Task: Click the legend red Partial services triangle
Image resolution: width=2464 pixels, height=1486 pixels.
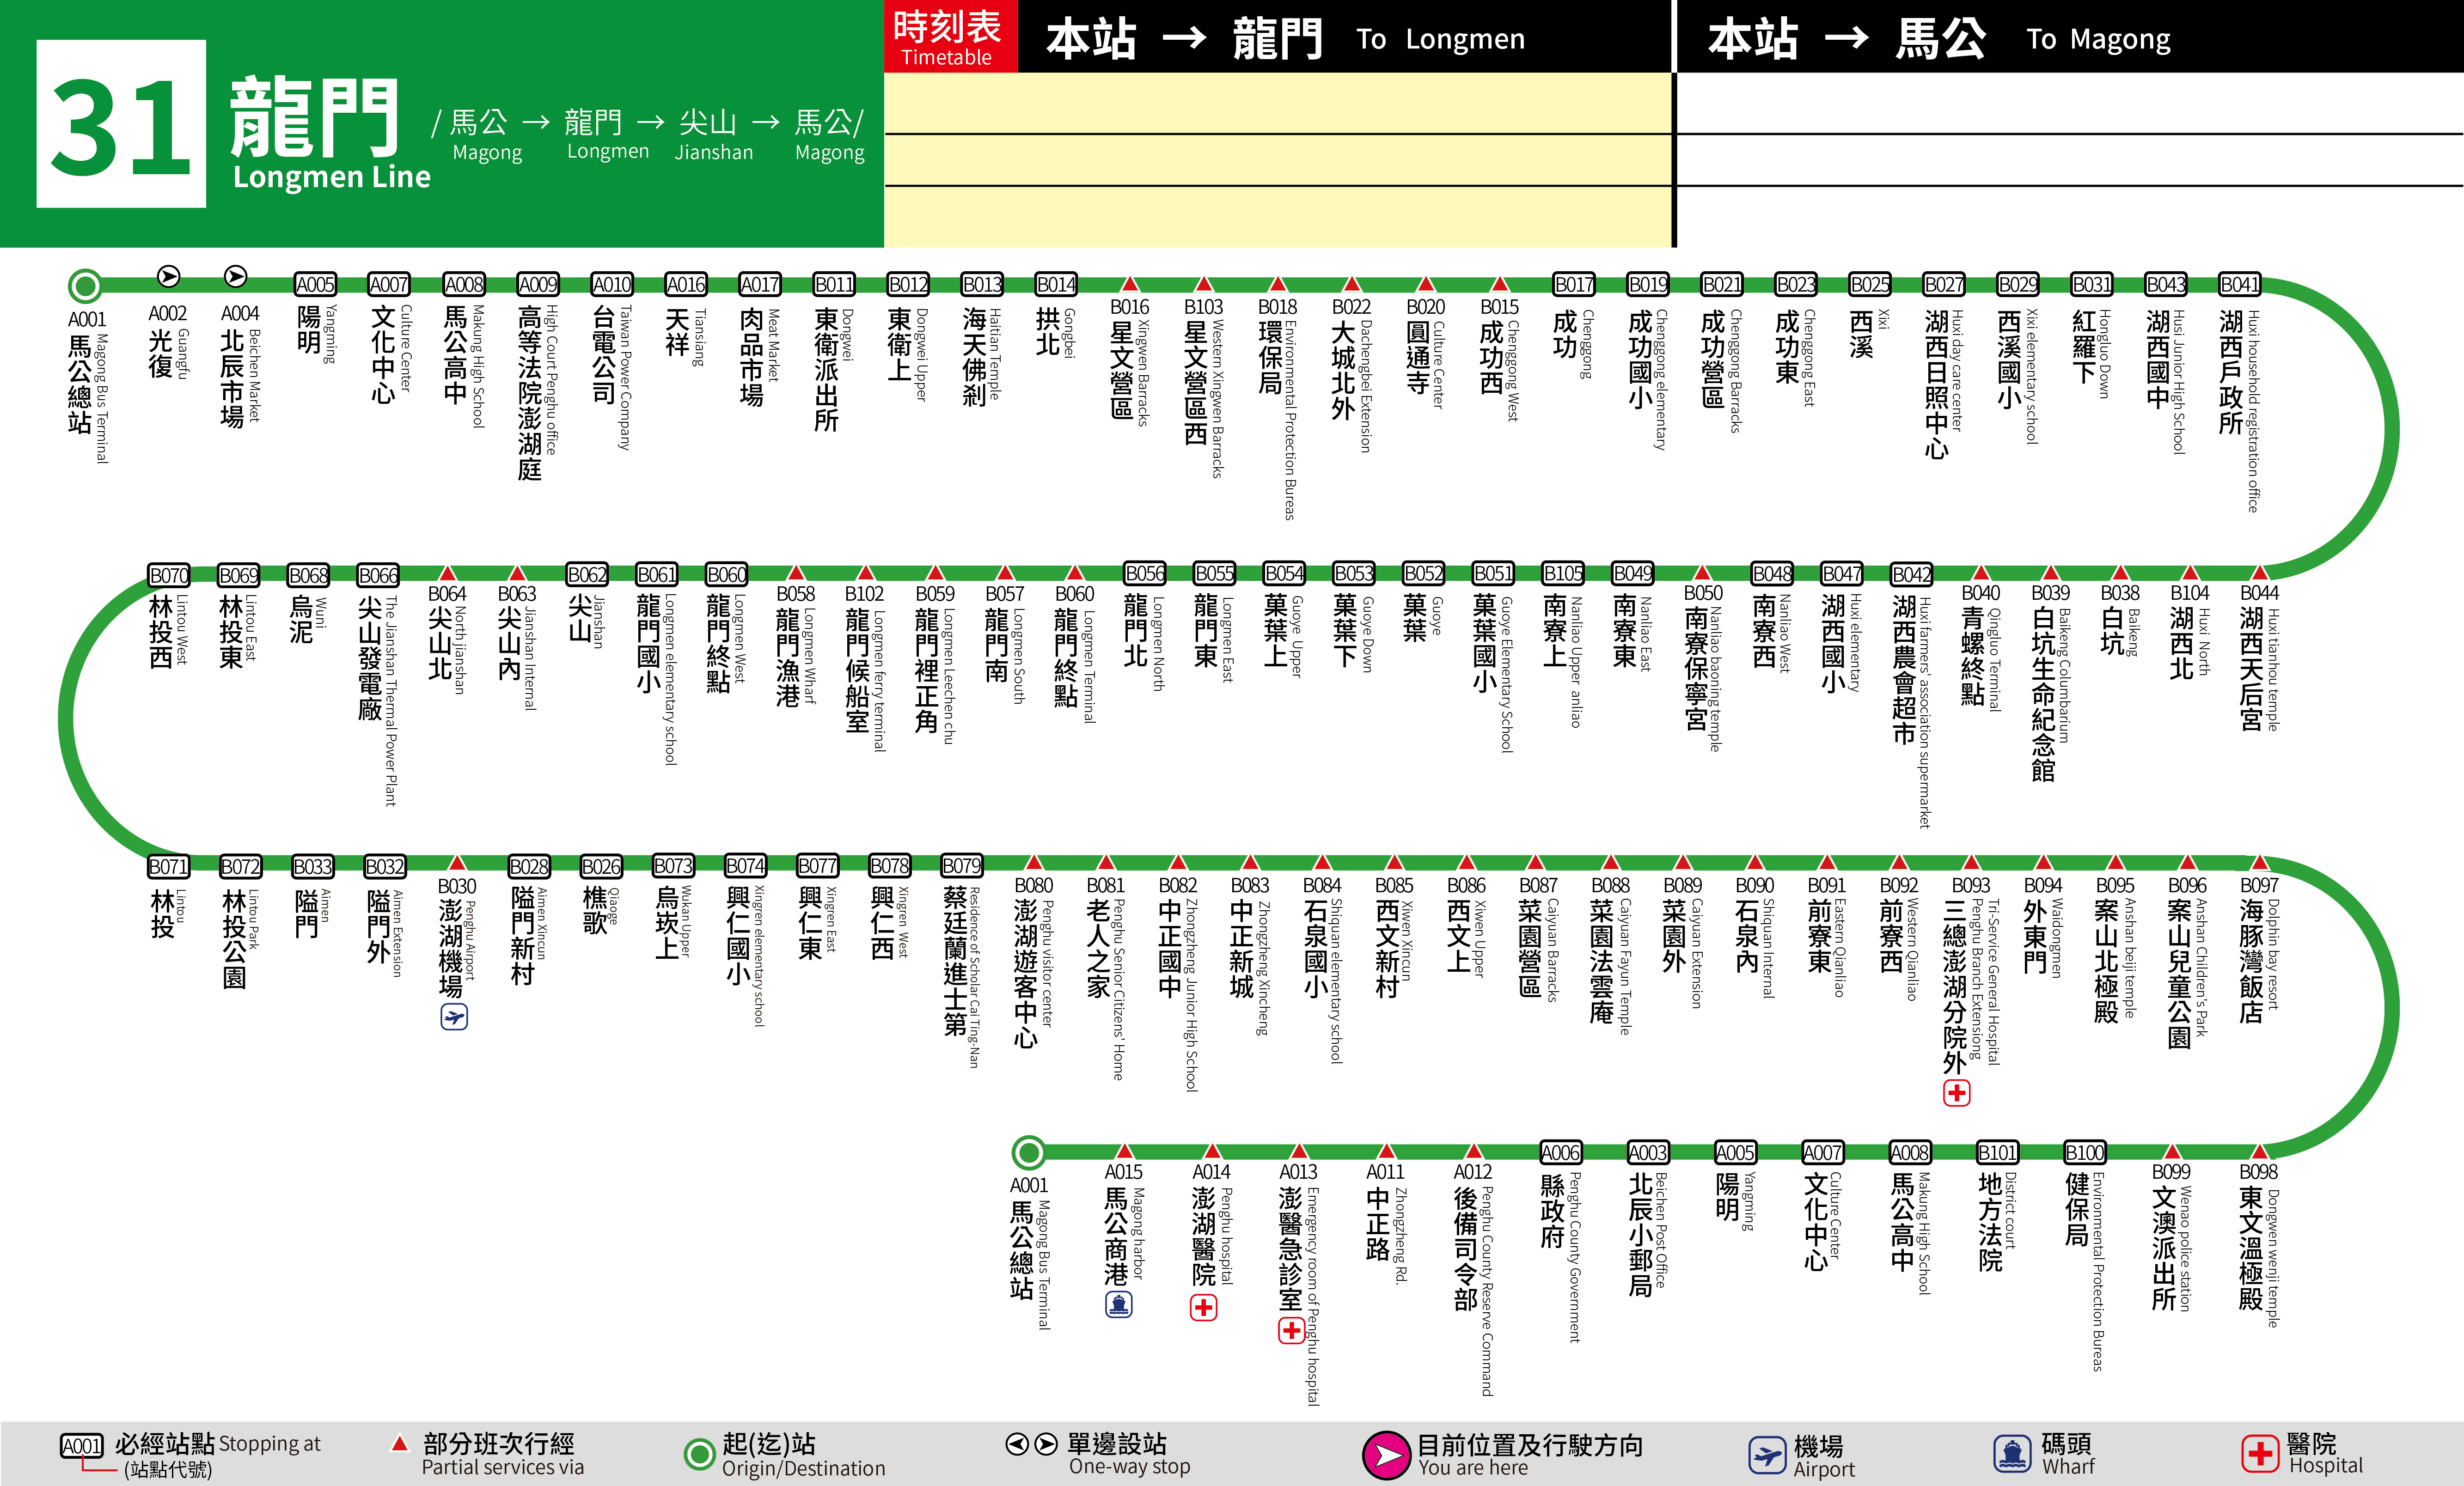Action: click(399, 1443)
